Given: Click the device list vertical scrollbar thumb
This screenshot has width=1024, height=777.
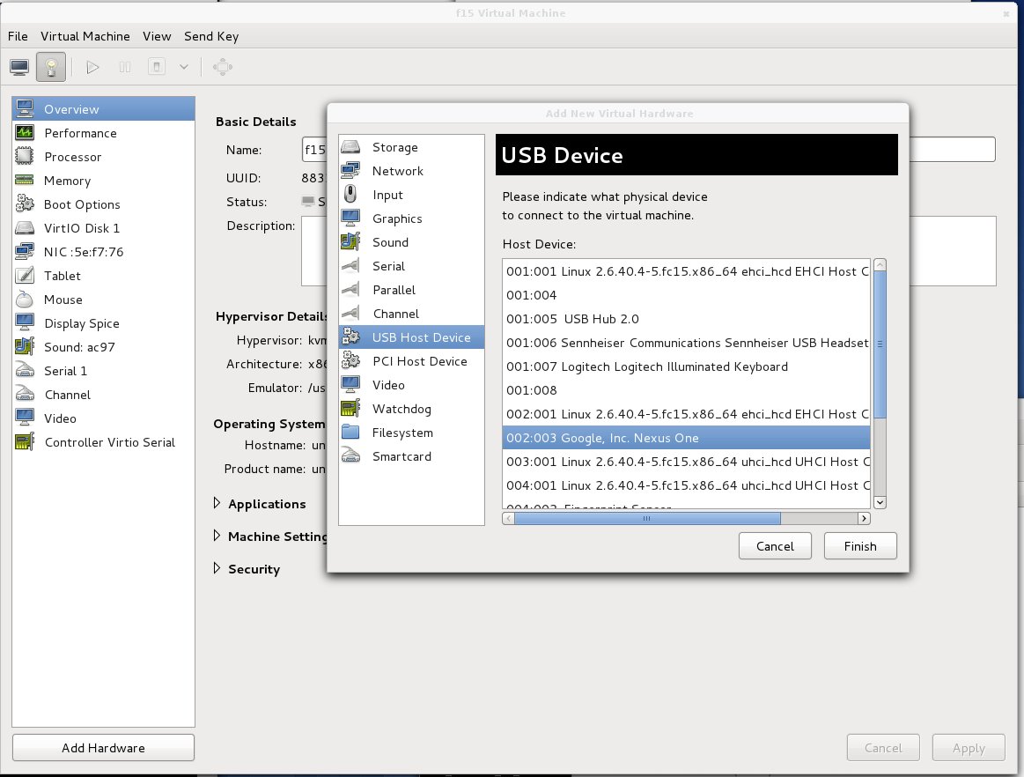Looking at the screenshot, I should (x=880, y=344).
